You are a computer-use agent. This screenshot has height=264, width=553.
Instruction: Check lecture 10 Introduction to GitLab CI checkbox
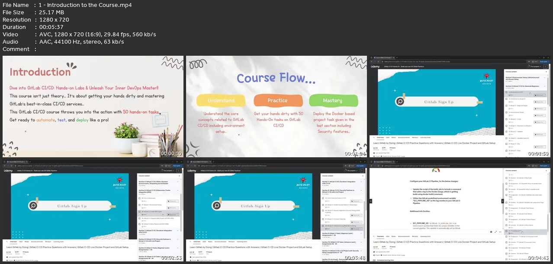click(506, 99)
